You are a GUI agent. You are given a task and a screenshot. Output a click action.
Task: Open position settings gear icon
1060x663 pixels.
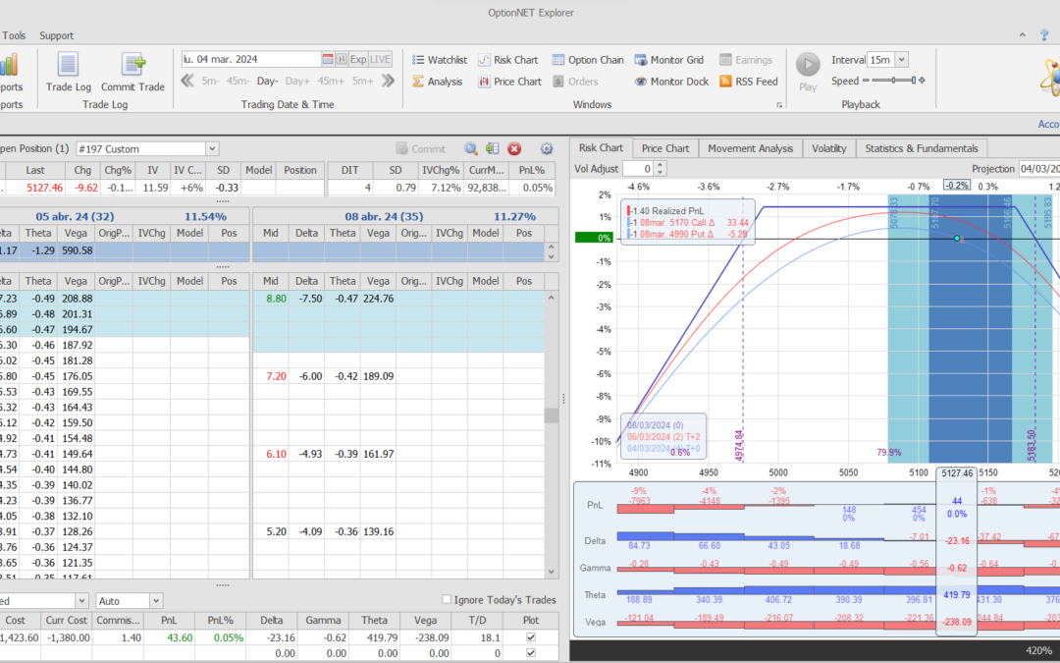click(x=547, y=149)
